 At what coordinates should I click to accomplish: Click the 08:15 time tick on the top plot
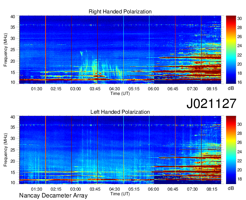[x=212, y=89]
